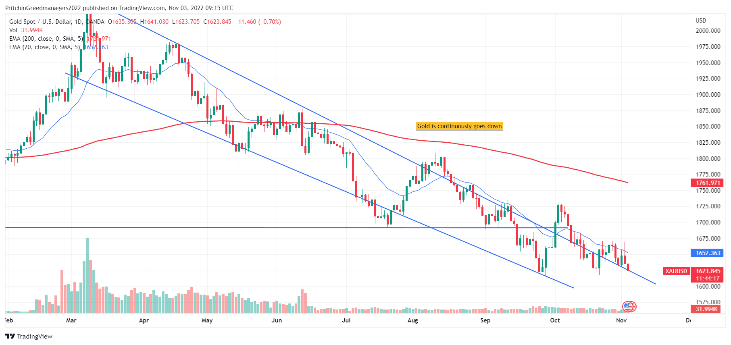Click the 'Gold Spot / U.S. Dollar' title
The image size is (731, 345).
(40, 22)
